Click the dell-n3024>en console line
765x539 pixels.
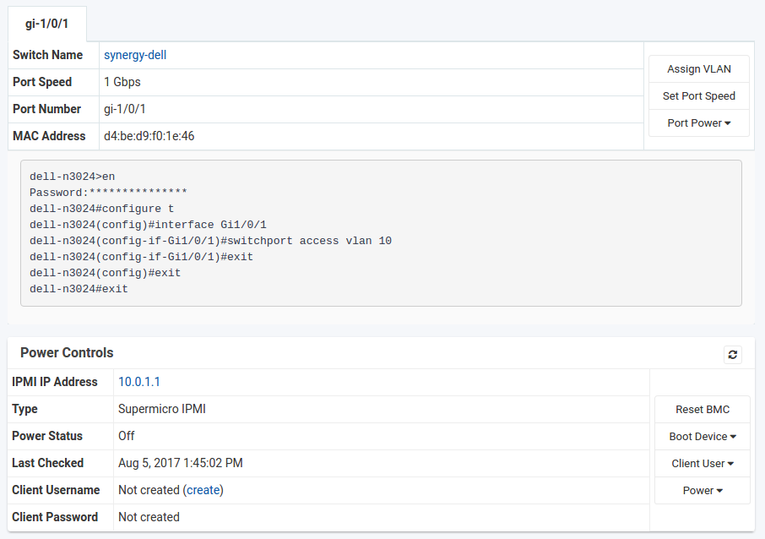pyautogui.click(x=73, y=177)
